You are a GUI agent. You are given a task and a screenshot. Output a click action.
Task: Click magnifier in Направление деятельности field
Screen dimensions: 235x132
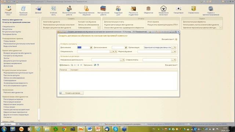click(123, 60)
